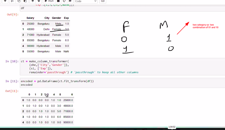
Task: Restart kernel and run all cells
Action: tap(70, 1)
